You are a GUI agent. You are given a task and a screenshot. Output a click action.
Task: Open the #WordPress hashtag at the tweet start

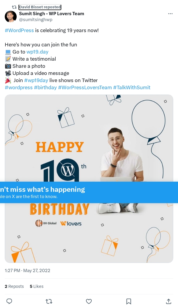tap(19, 30)
